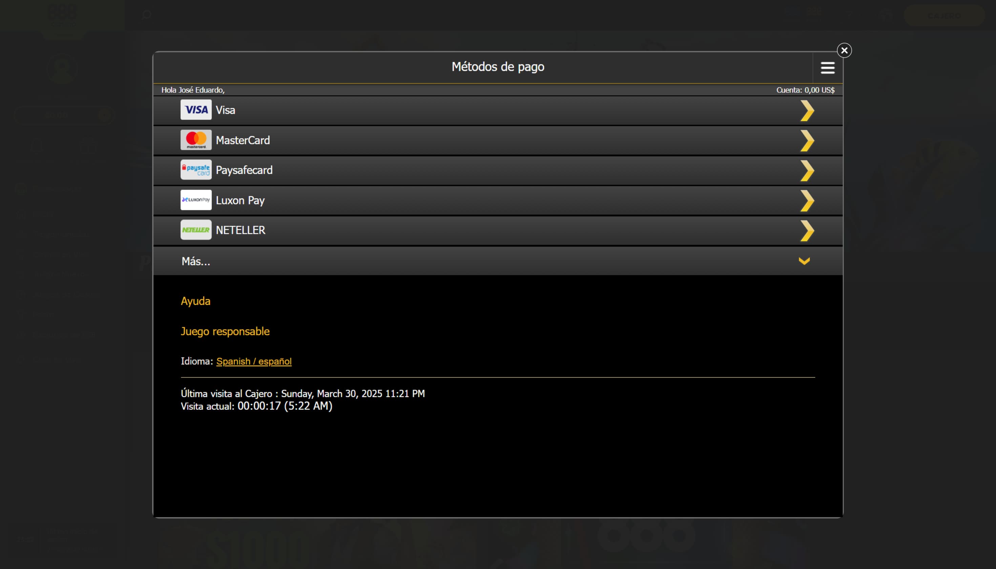Click the MasterCard logo icon
The width and height of the screenshot is (996, 569).
coord(196,140)
